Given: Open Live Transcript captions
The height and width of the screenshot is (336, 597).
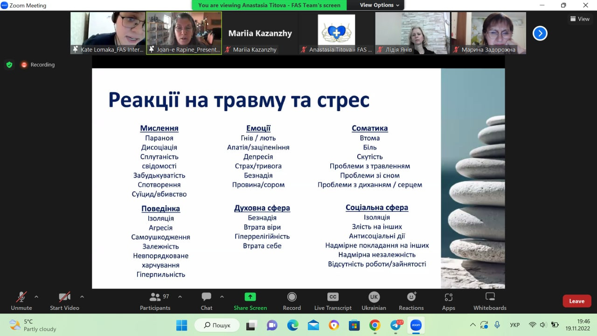Looking at the screenshot, I should [333, 301].
